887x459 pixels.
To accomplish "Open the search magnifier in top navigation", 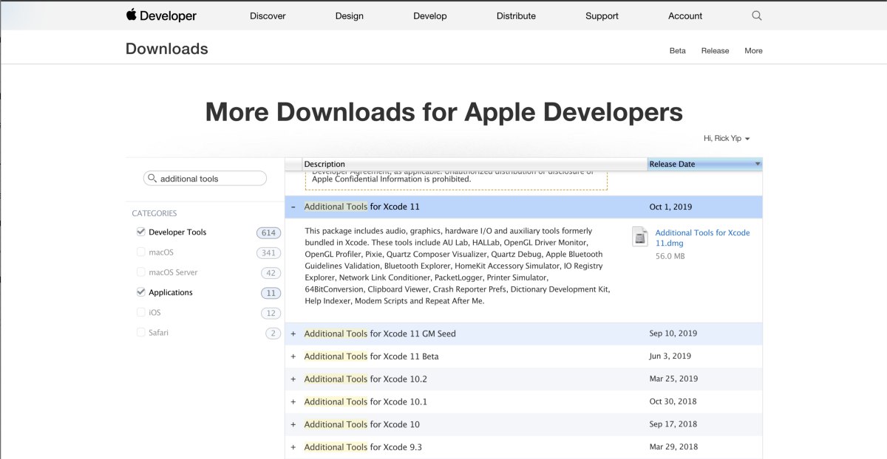I will pos(756,15).
